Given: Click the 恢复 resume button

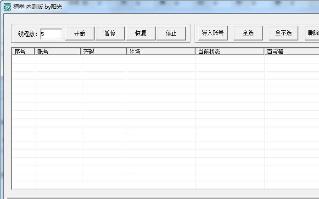Looking at the screenshot, I should coord(140,34).
